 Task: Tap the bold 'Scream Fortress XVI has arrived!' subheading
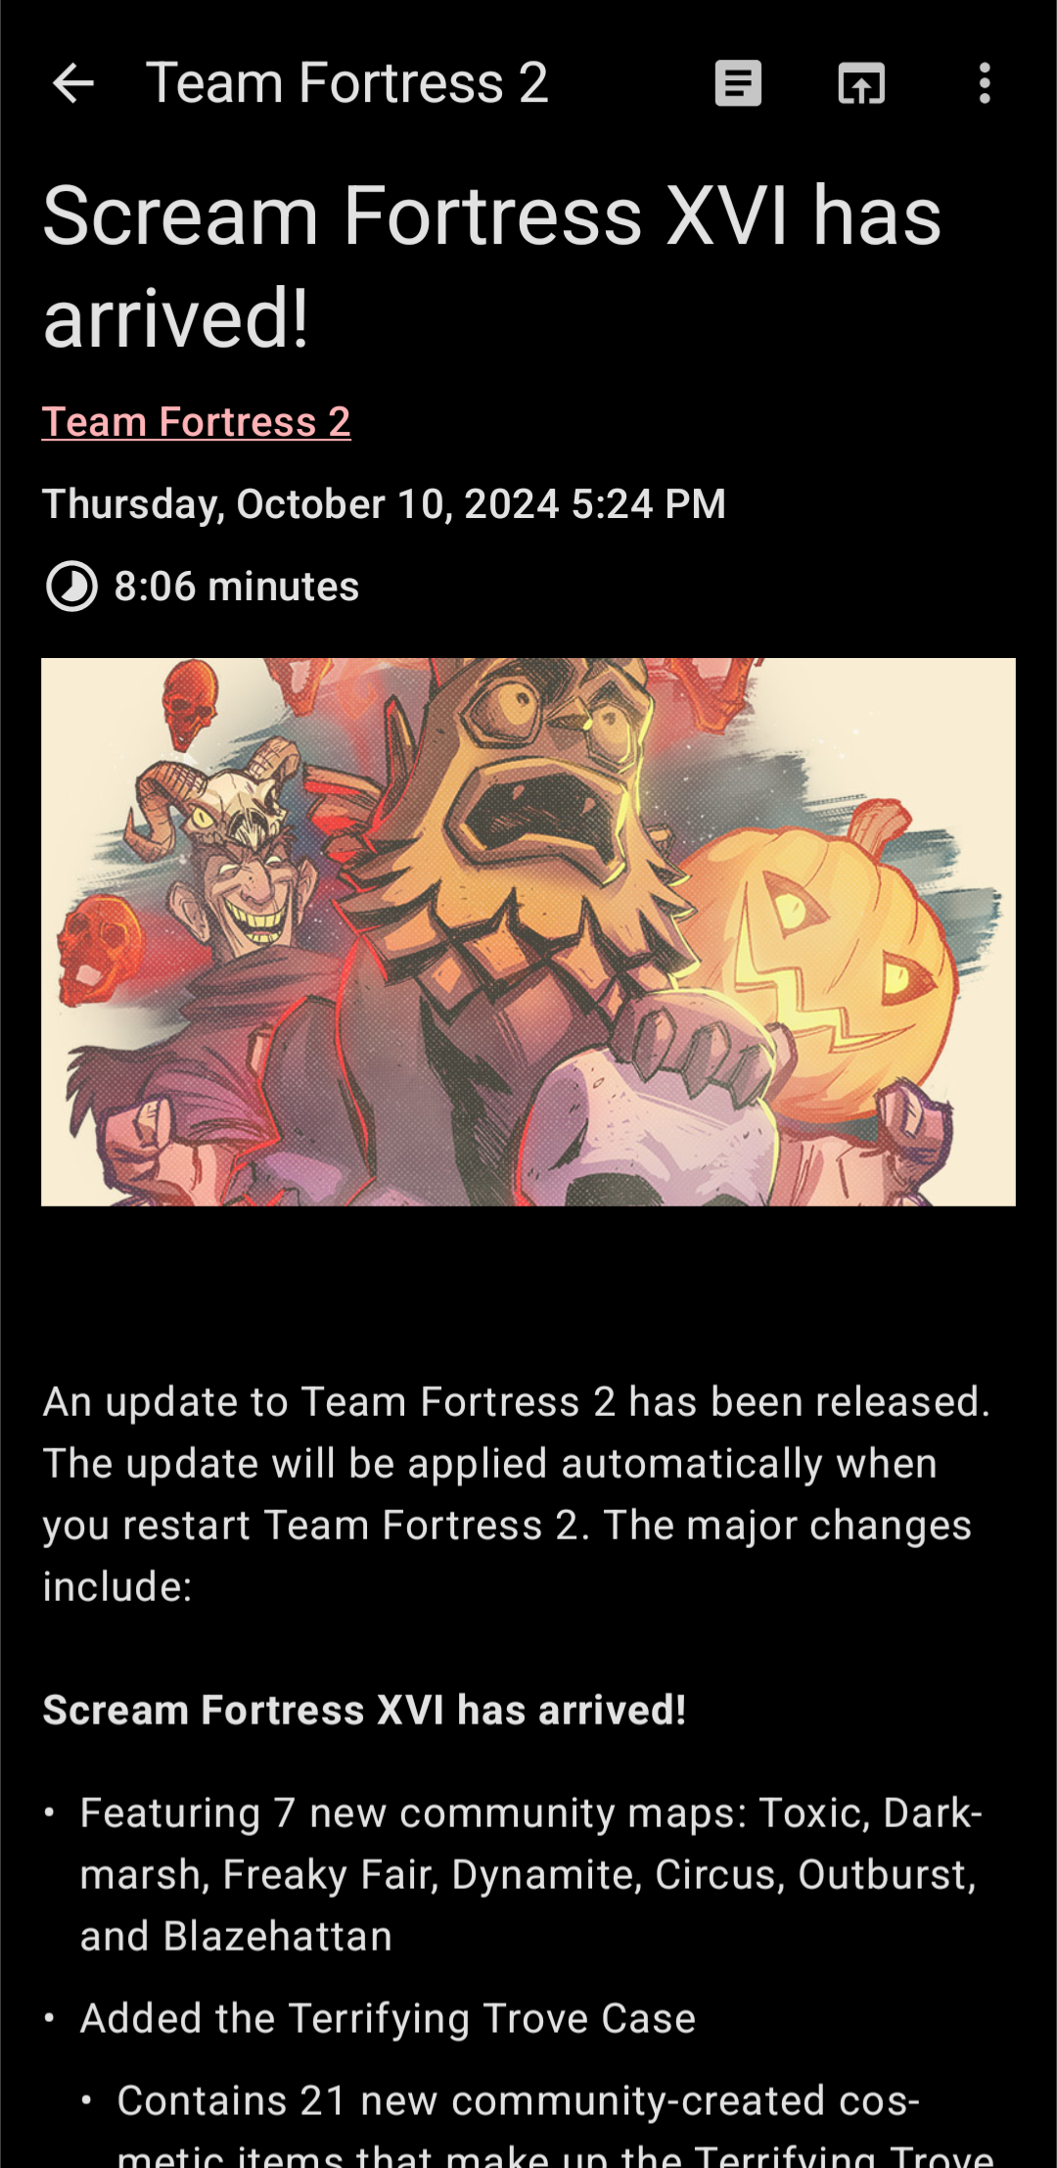[364, 1711]
